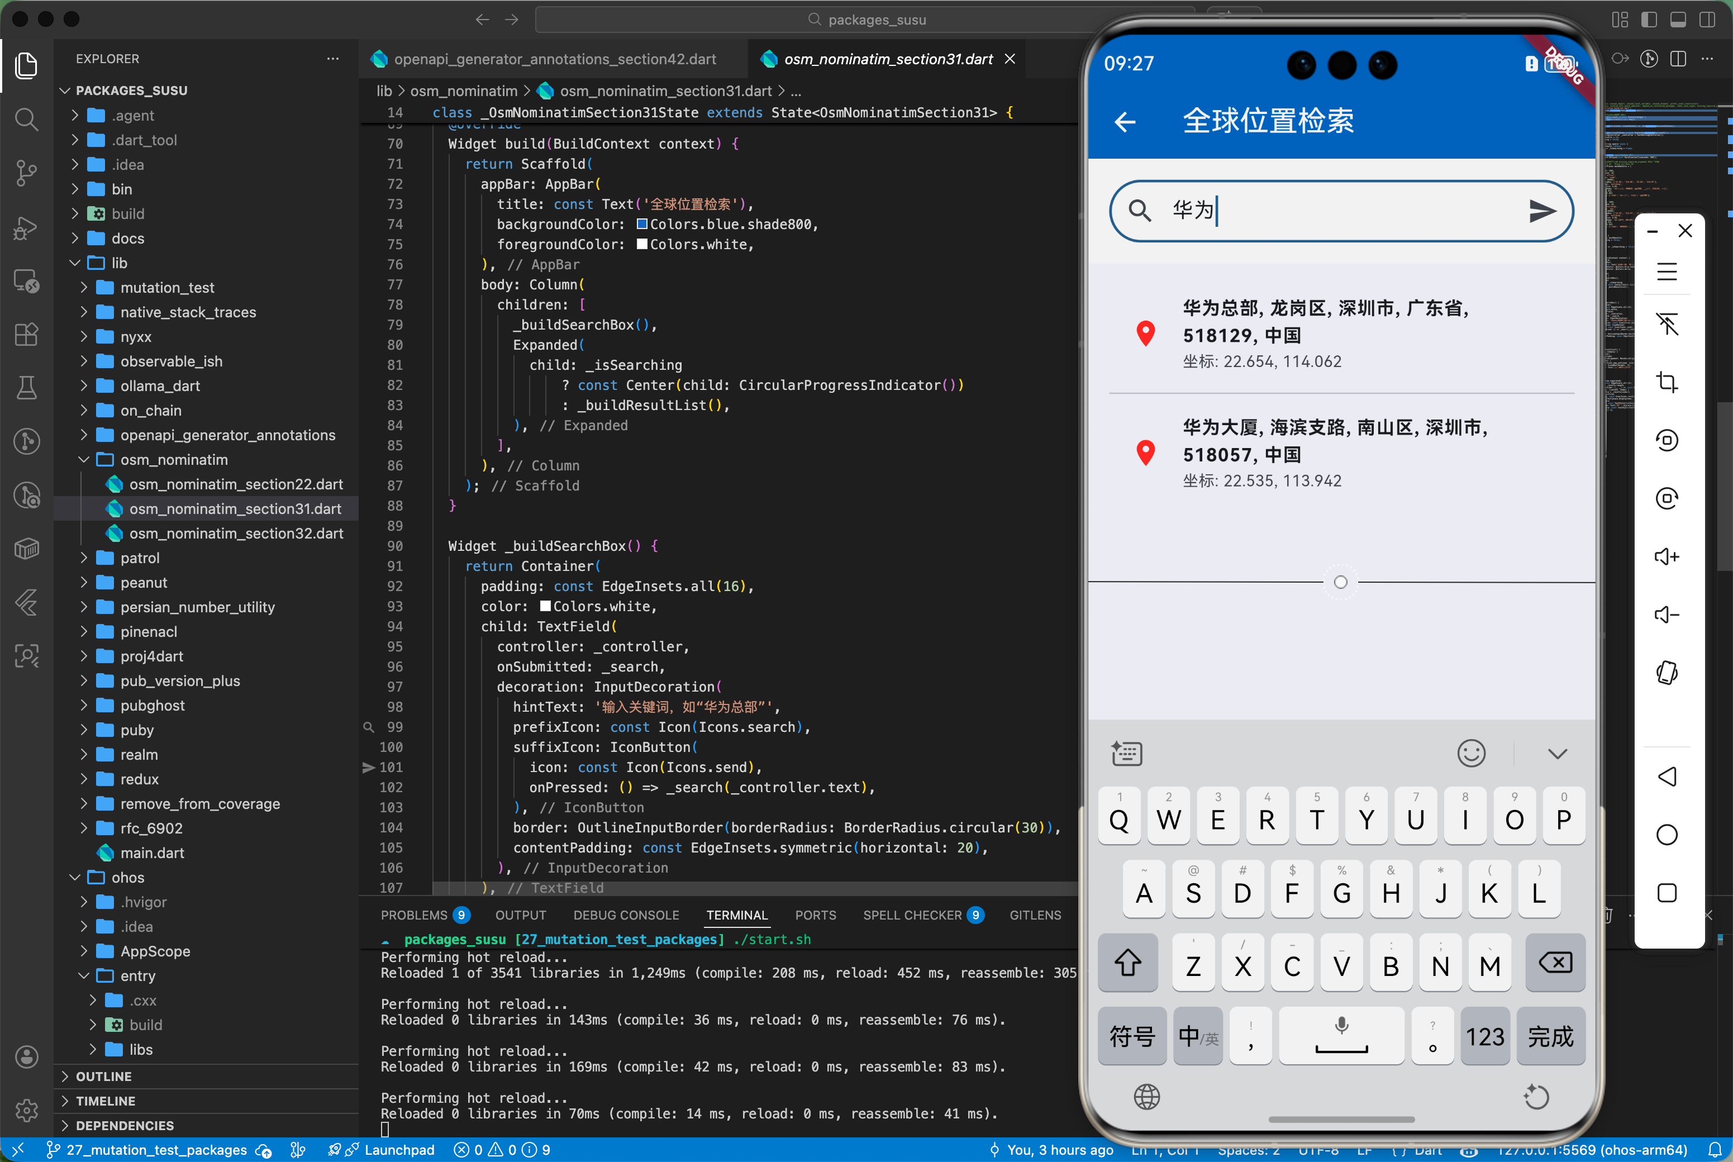Switch to the DEBUG CONSOLE tab
Screen dimensions: 1733x1162
[625, 915]
